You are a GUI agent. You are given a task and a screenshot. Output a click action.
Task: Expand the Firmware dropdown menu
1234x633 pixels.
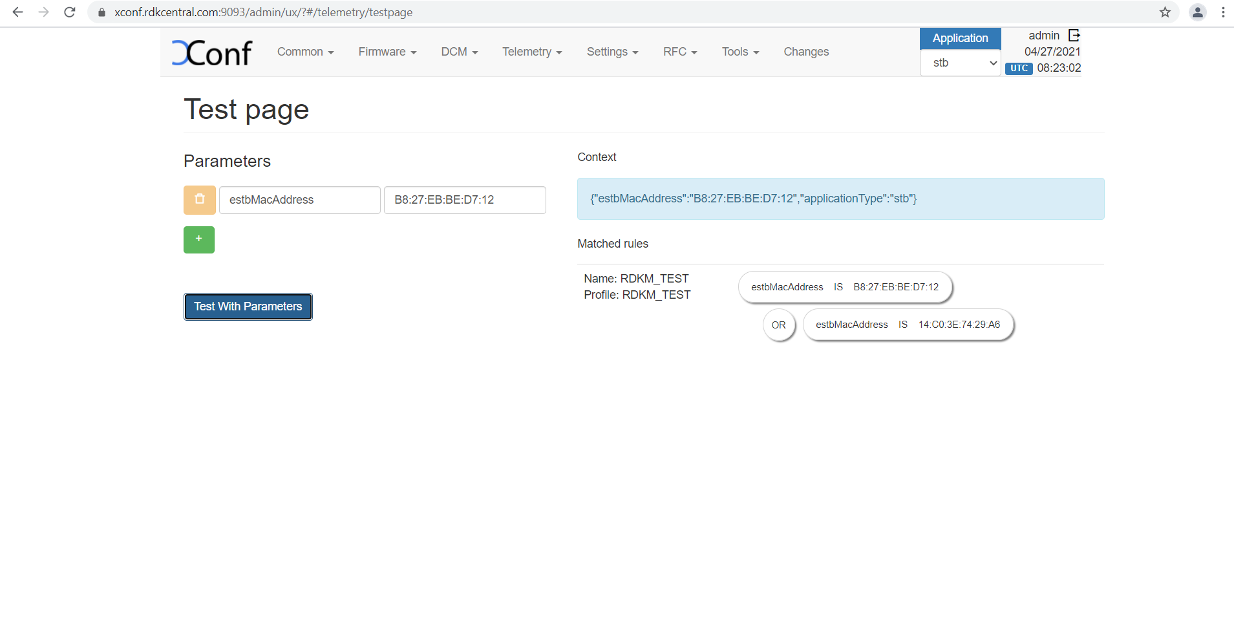(387, 52)
